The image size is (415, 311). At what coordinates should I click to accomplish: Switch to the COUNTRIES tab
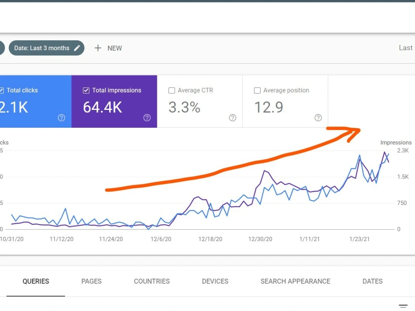(151, 281)
